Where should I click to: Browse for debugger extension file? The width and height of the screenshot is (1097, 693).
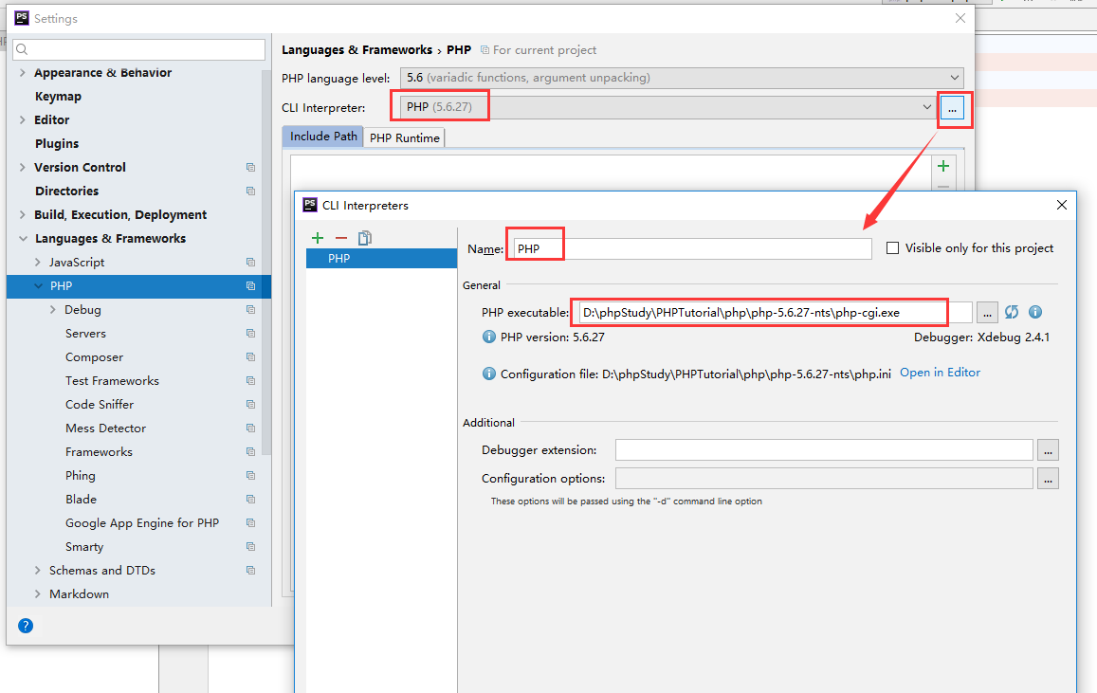(1048, 450)
